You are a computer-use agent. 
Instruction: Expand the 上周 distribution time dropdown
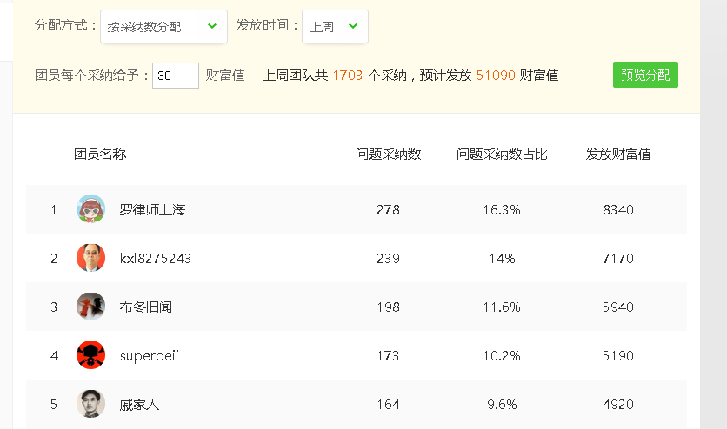click(335, 26)
